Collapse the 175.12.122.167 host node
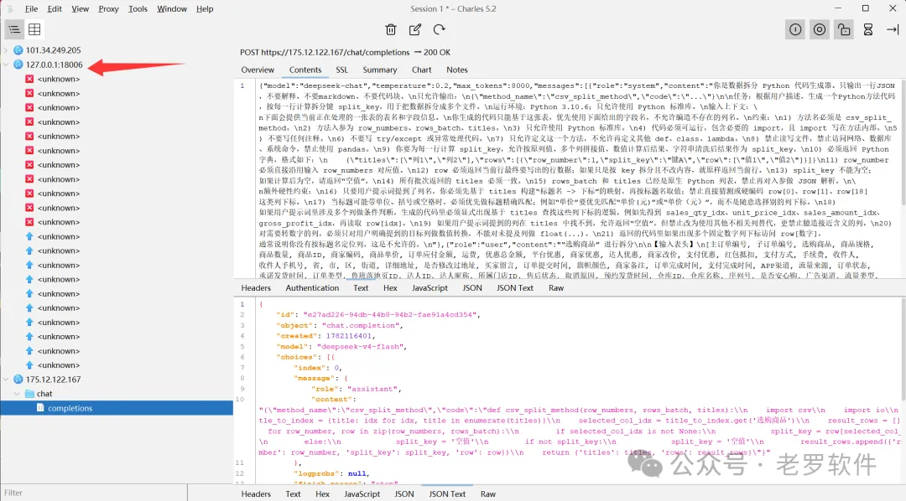The image size is (906, 501). (x=6, y=380)
